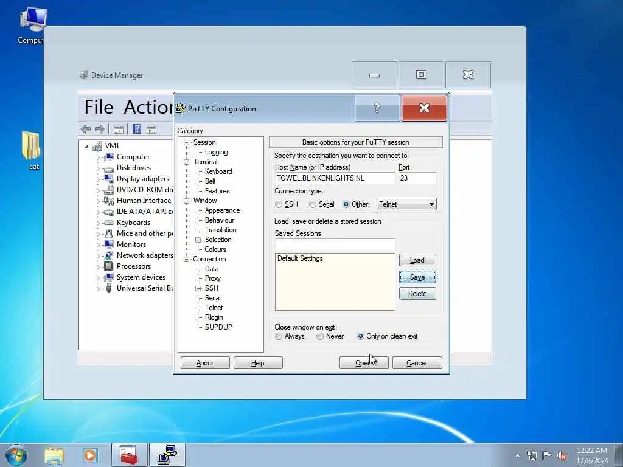Select the cat folder on the desktop
623x467 pixels.
(x=31, y=150)
